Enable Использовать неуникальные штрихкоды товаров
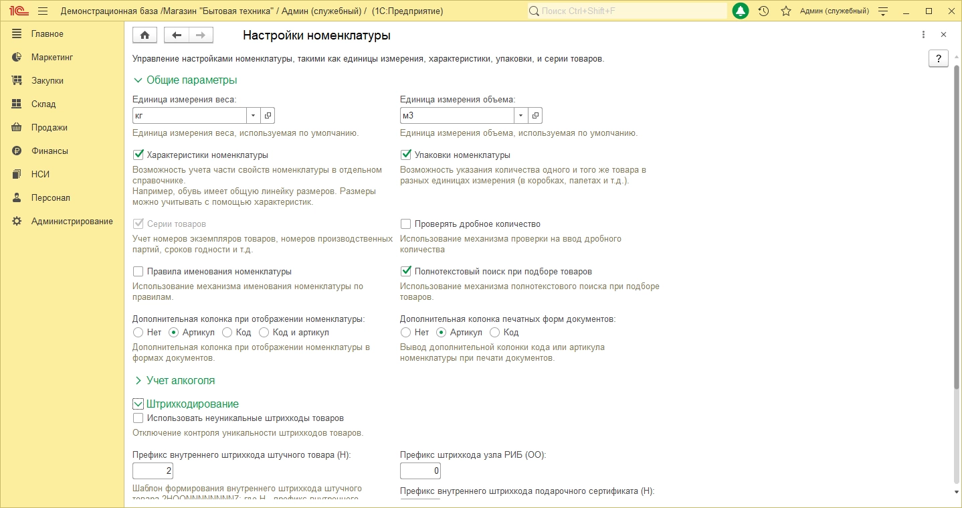This screenshot has width=962, height=508. tap(138, 418)
